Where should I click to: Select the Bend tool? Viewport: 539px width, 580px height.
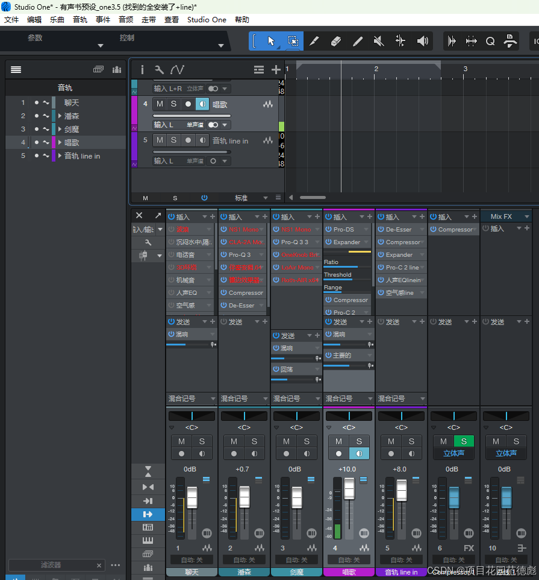point(400,41)
